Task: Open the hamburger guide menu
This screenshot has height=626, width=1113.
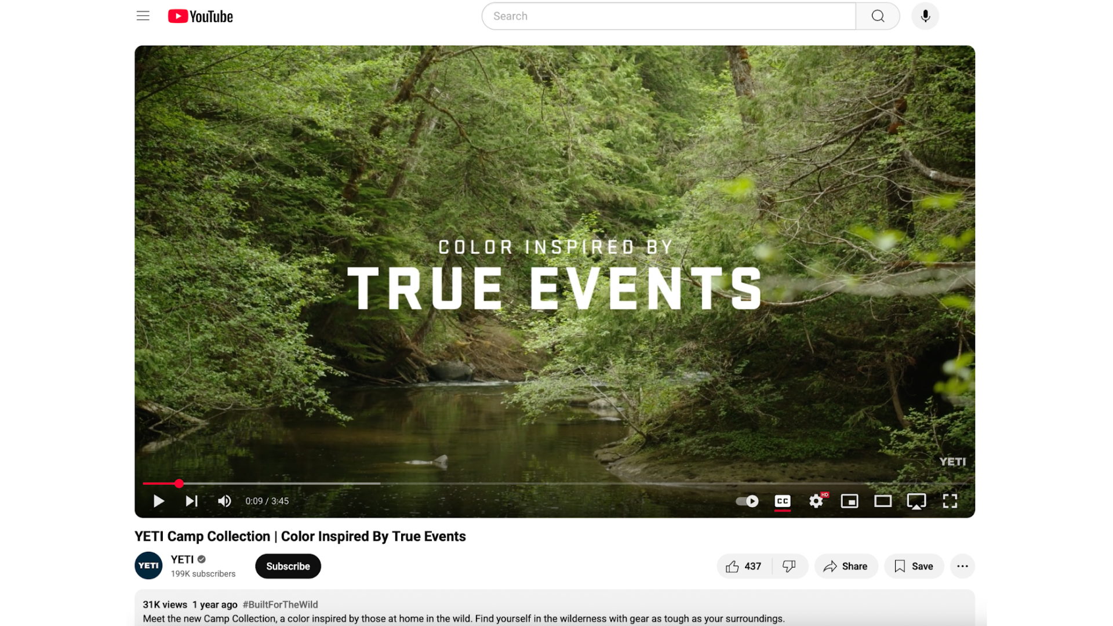Action: (x=143, y=16)
